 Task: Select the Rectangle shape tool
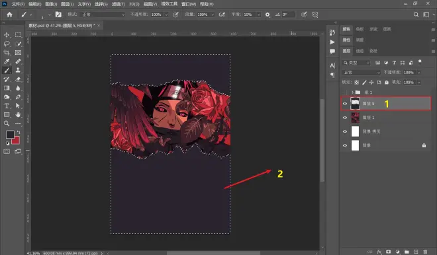tap(7, 114)
